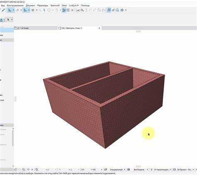
Task: Click the toolbar icon next to trace reference
Action: pyautogui.click(x=68, y=10)
